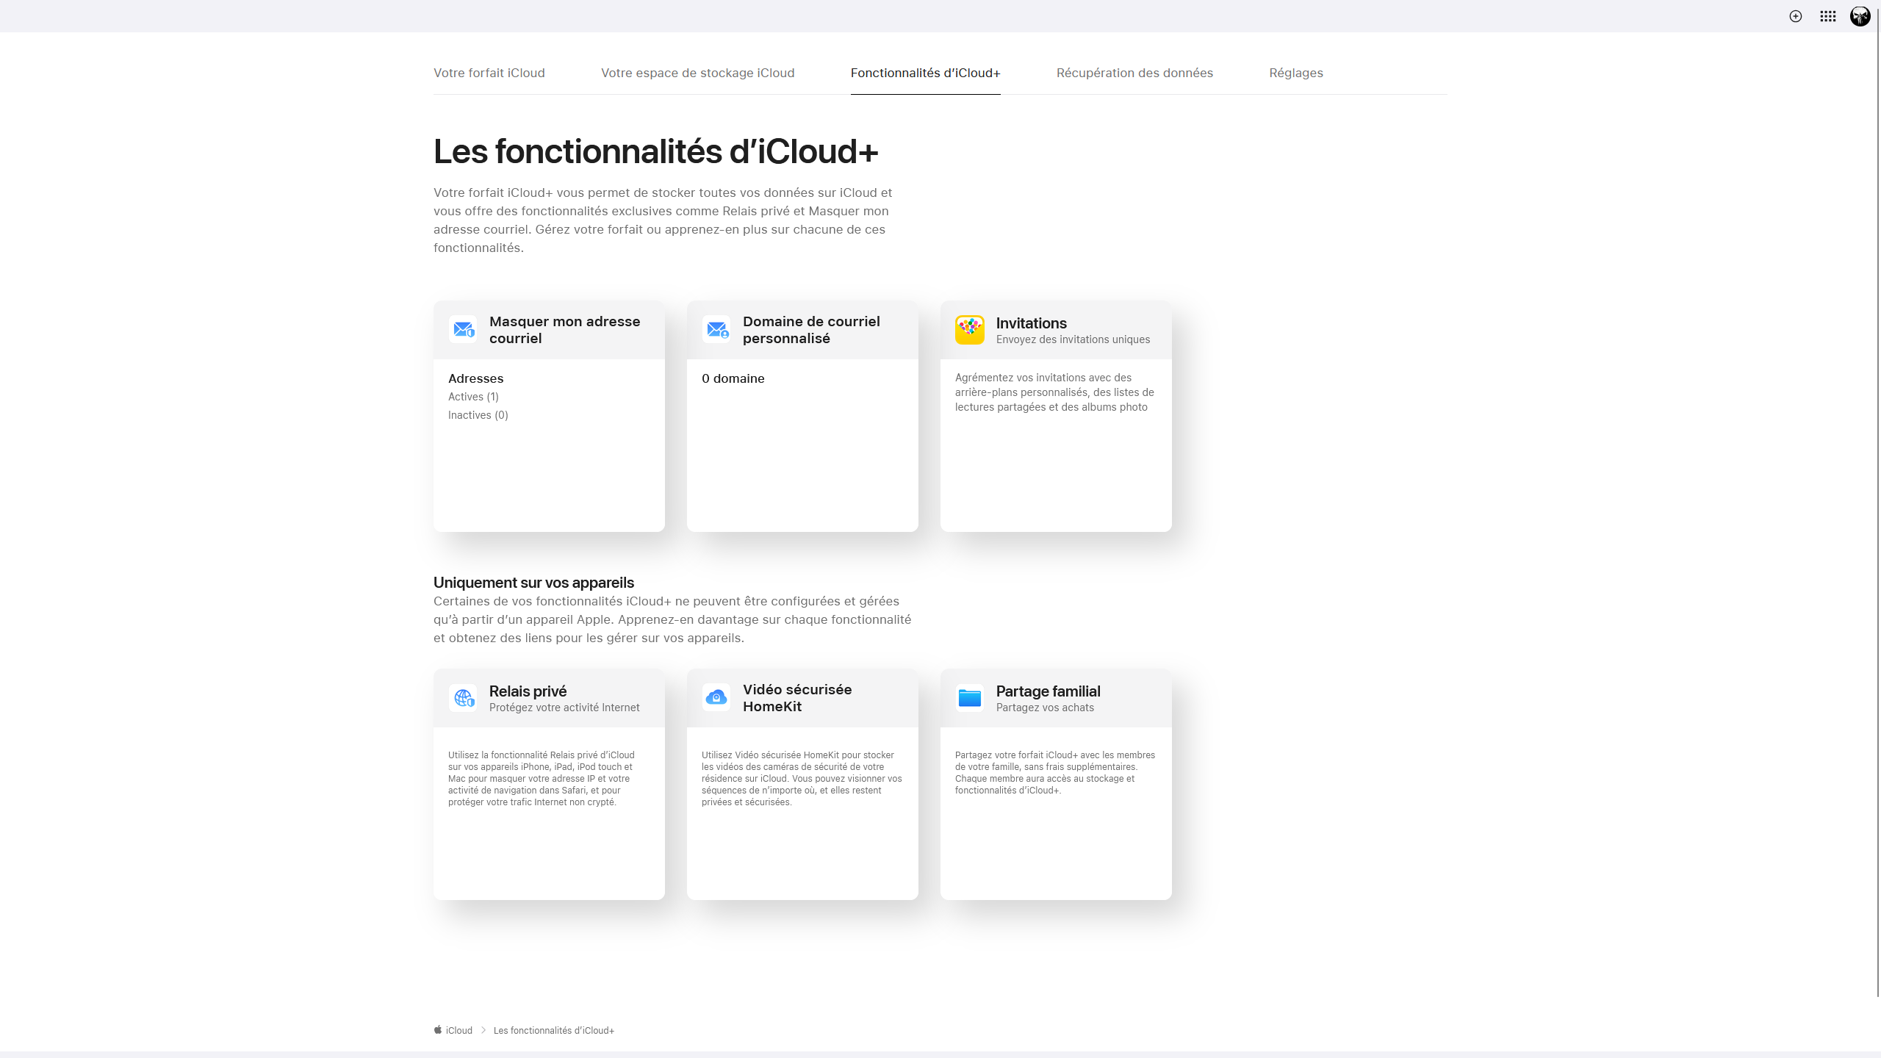Open the Récupération des données tab
1881x1058 pixels.
pos(1134,73)
